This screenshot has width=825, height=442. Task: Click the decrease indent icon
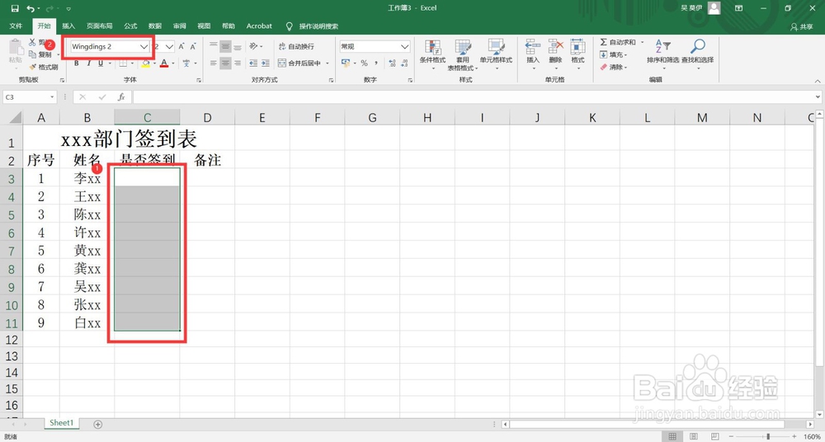[253, 63]
